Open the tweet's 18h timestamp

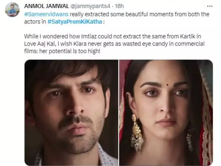click(x=119, y=6)
